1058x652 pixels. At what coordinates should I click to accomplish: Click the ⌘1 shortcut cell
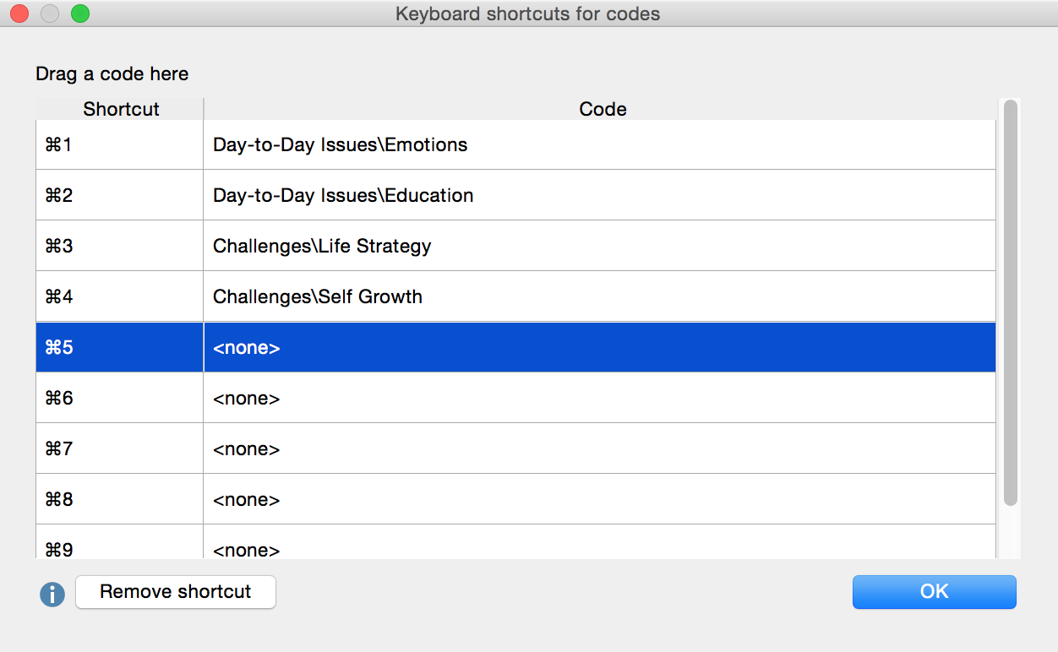point(119,145)
